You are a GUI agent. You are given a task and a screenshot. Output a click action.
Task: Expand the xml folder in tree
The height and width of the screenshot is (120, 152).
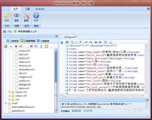point(9,100)
